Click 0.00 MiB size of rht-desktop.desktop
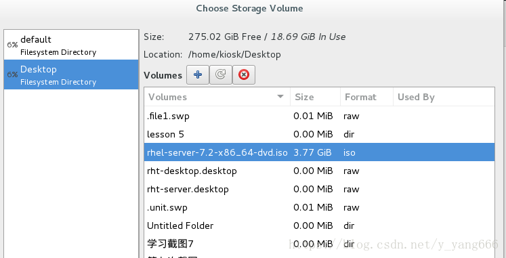506x258 pixels. [x=313, y=171]
